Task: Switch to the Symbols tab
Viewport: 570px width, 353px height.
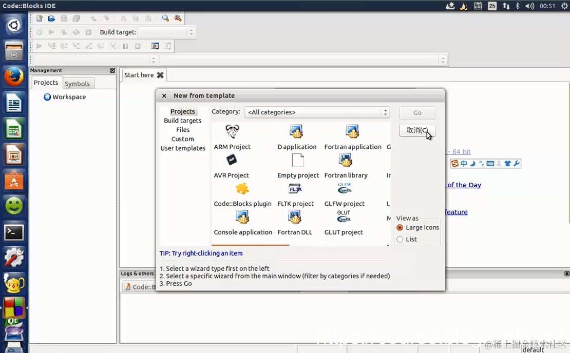Action: tap(77, 84)
